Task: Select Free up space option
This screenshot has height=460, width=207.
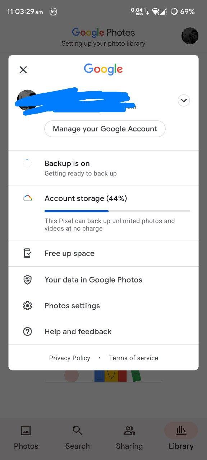Action: pos(103,253)
